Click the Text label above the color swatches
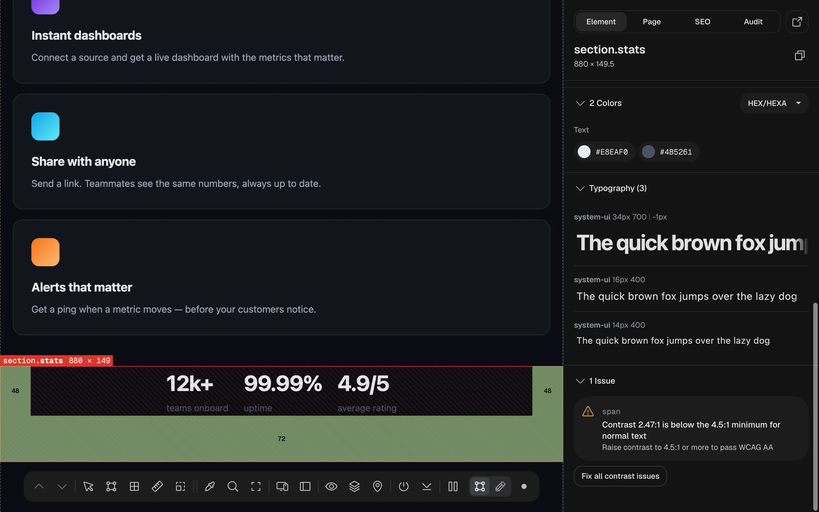Viewport: 819px width, 512px height. pyautogui.click(x=581, y=130)
